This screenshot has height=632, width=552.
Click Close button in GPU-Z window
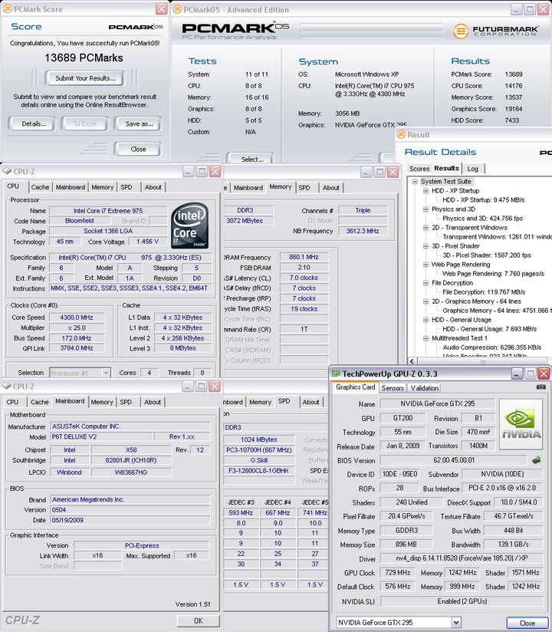tap(527, 623)
